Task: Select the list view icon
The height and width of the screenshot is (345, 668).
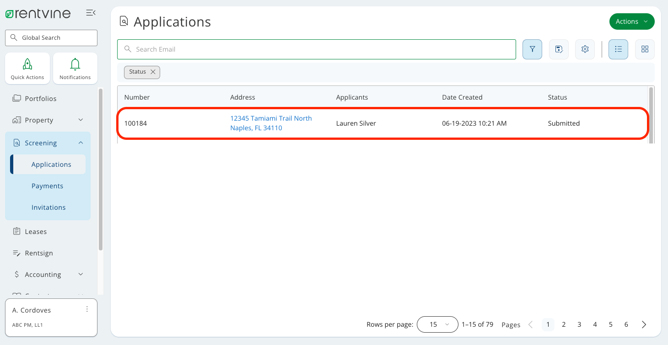Action: pos(618,49)
